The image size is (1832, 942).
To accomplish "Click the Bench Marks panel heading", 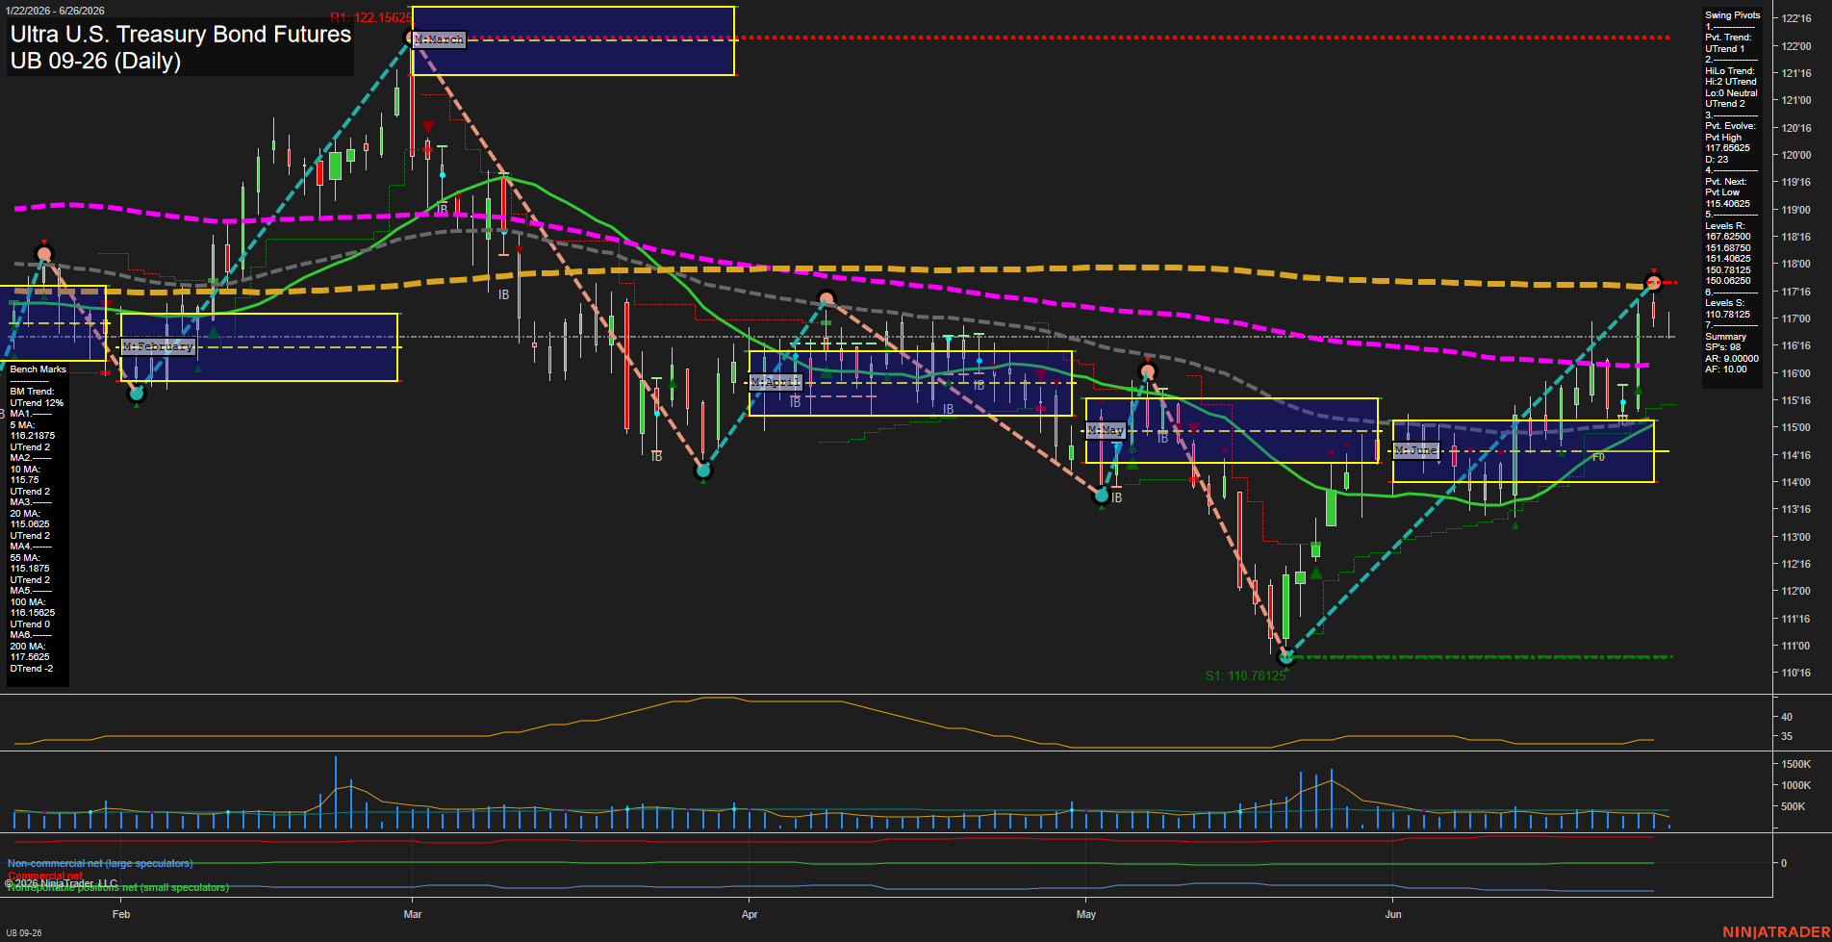I will point(38,369).
